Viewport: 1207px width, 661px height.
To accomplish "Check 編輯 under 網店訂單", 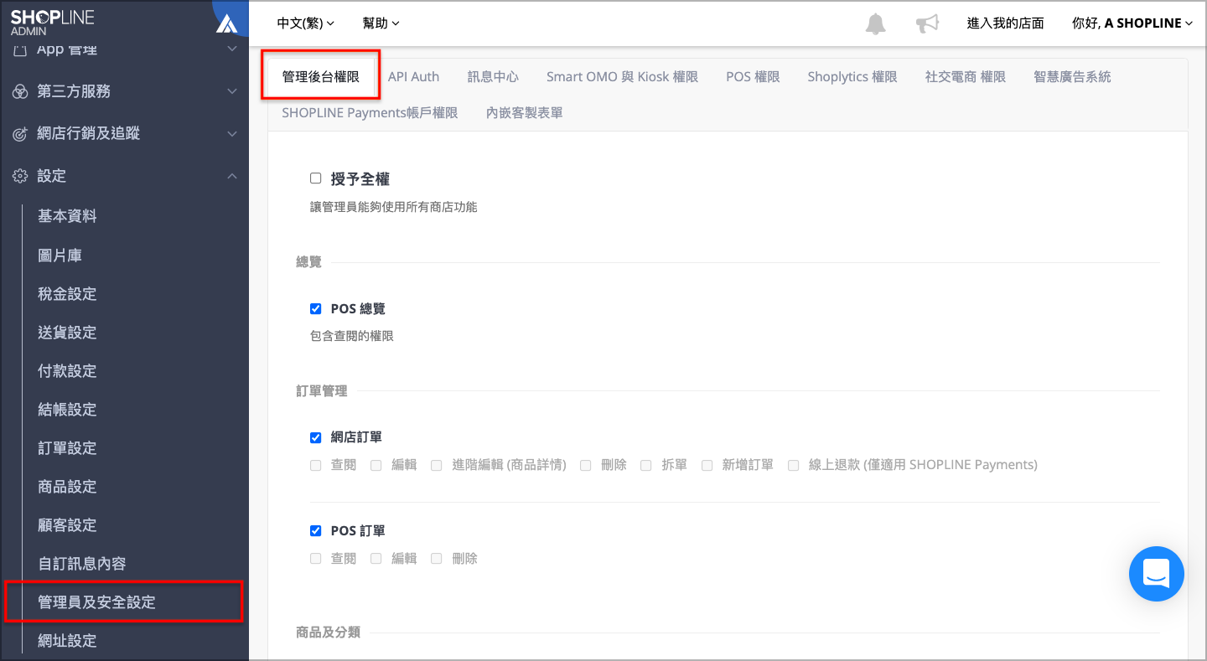I will [376, 465].
